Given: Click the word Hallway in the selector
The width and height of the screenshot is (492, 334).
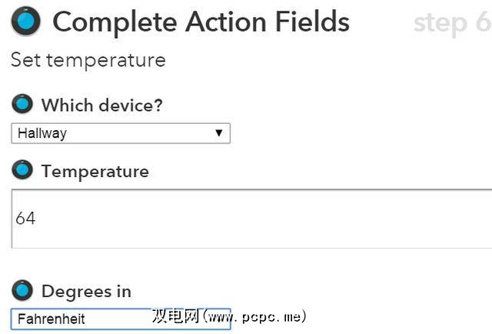Looking at the screenshot, I should (42, 133).
